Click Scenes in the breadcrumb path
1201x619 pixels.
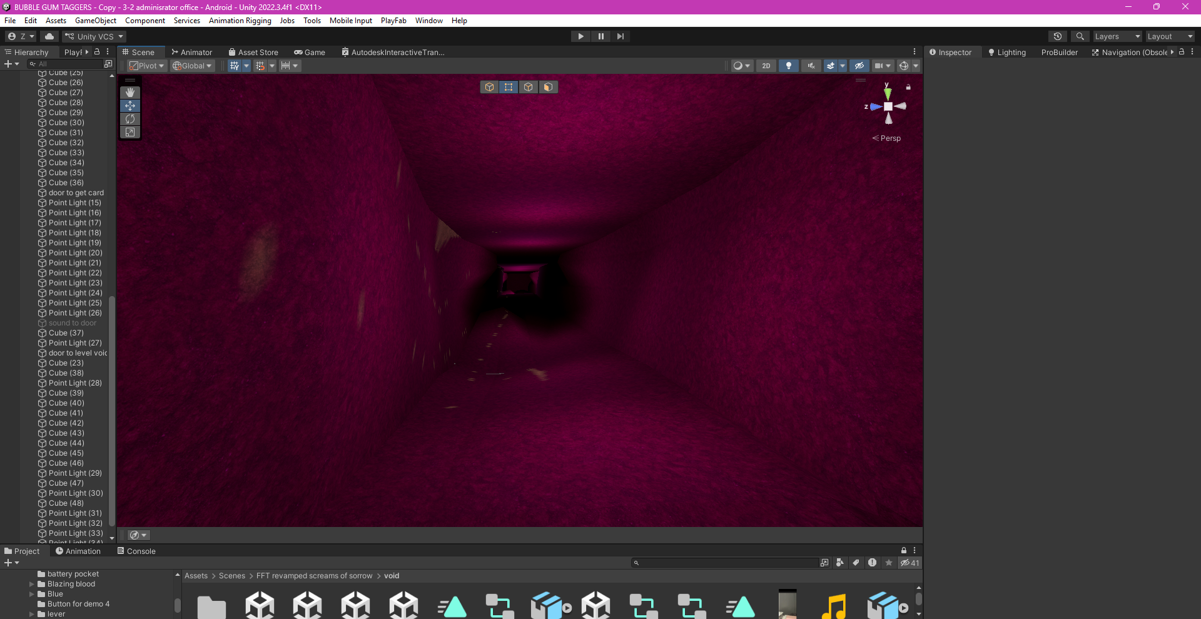(x=232, y=576)
